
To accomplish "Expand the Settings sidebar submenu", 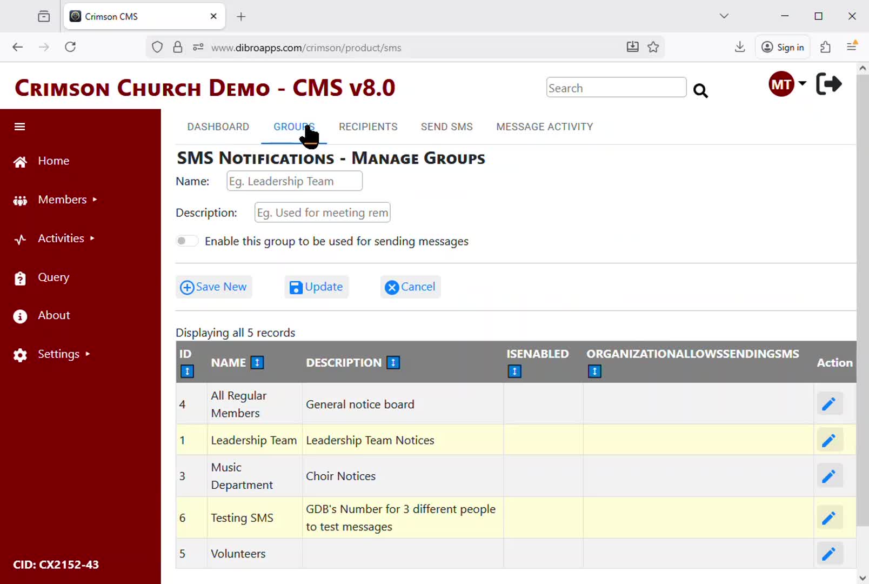I will click(x=58, y=354).
